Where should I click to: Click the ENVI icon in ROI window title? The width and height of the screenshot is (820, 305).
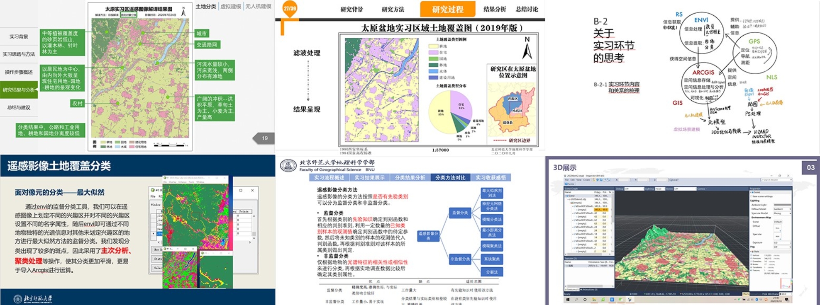pyautogui.click(x=153, y=190)
